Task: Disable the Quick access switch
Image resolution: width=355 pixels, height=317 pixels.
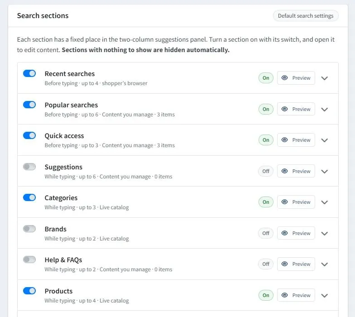Action: coord(29,135)
